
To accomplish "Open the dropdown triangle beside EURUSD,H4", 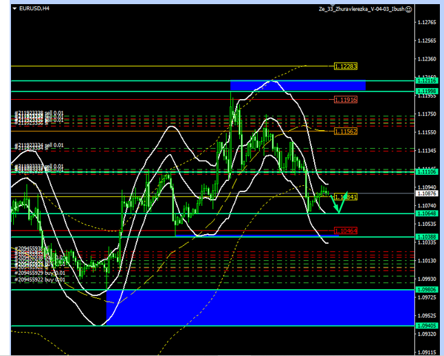I will pos(14,9).
